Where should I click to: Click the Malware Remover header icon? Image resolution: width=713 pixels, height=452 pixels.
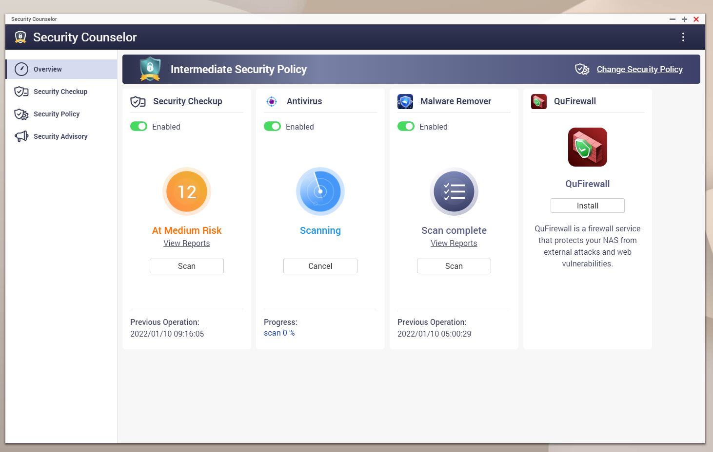click(405, 101)
